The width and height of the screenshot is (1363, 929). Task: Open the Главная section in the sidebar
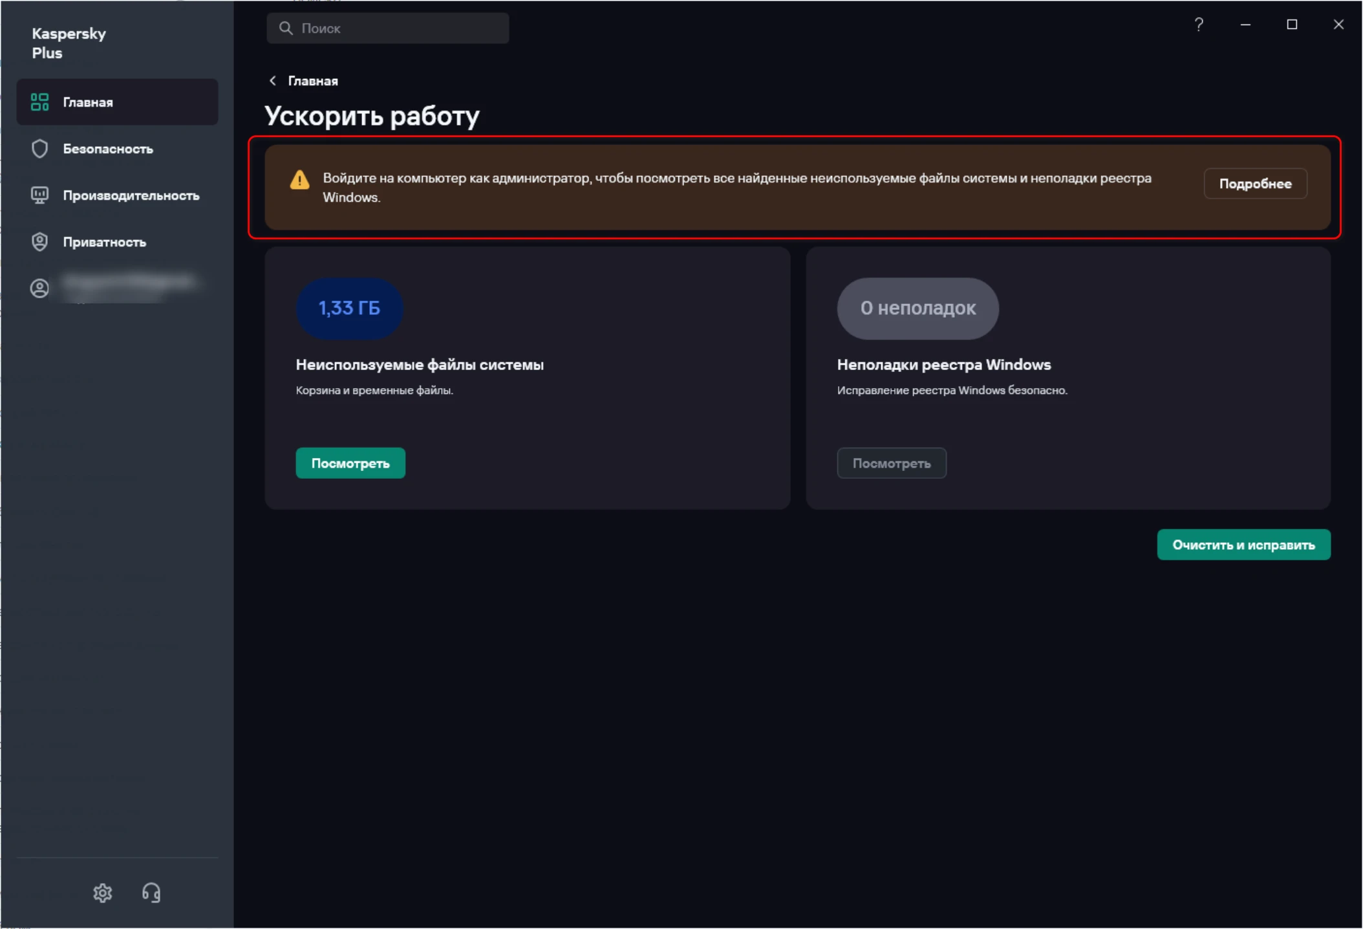pyautogui.click(x=117, y=102)
